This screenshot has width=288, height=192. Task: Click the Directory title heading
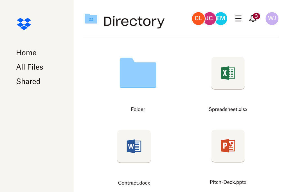click(x=134, y=21)
